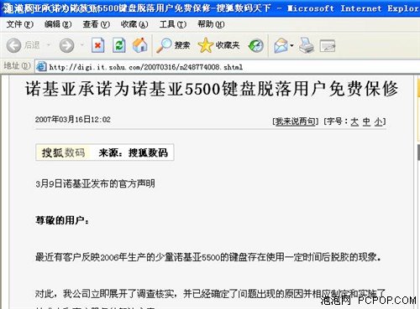Click the 地址(D) address label
Screen dimensions: 420x309
(x=17, y=66)
